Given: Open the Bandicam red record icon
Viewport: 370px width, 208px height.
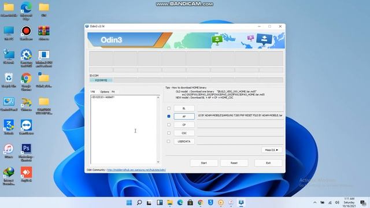Looking at the screenshot, I should tap(26, 33).
